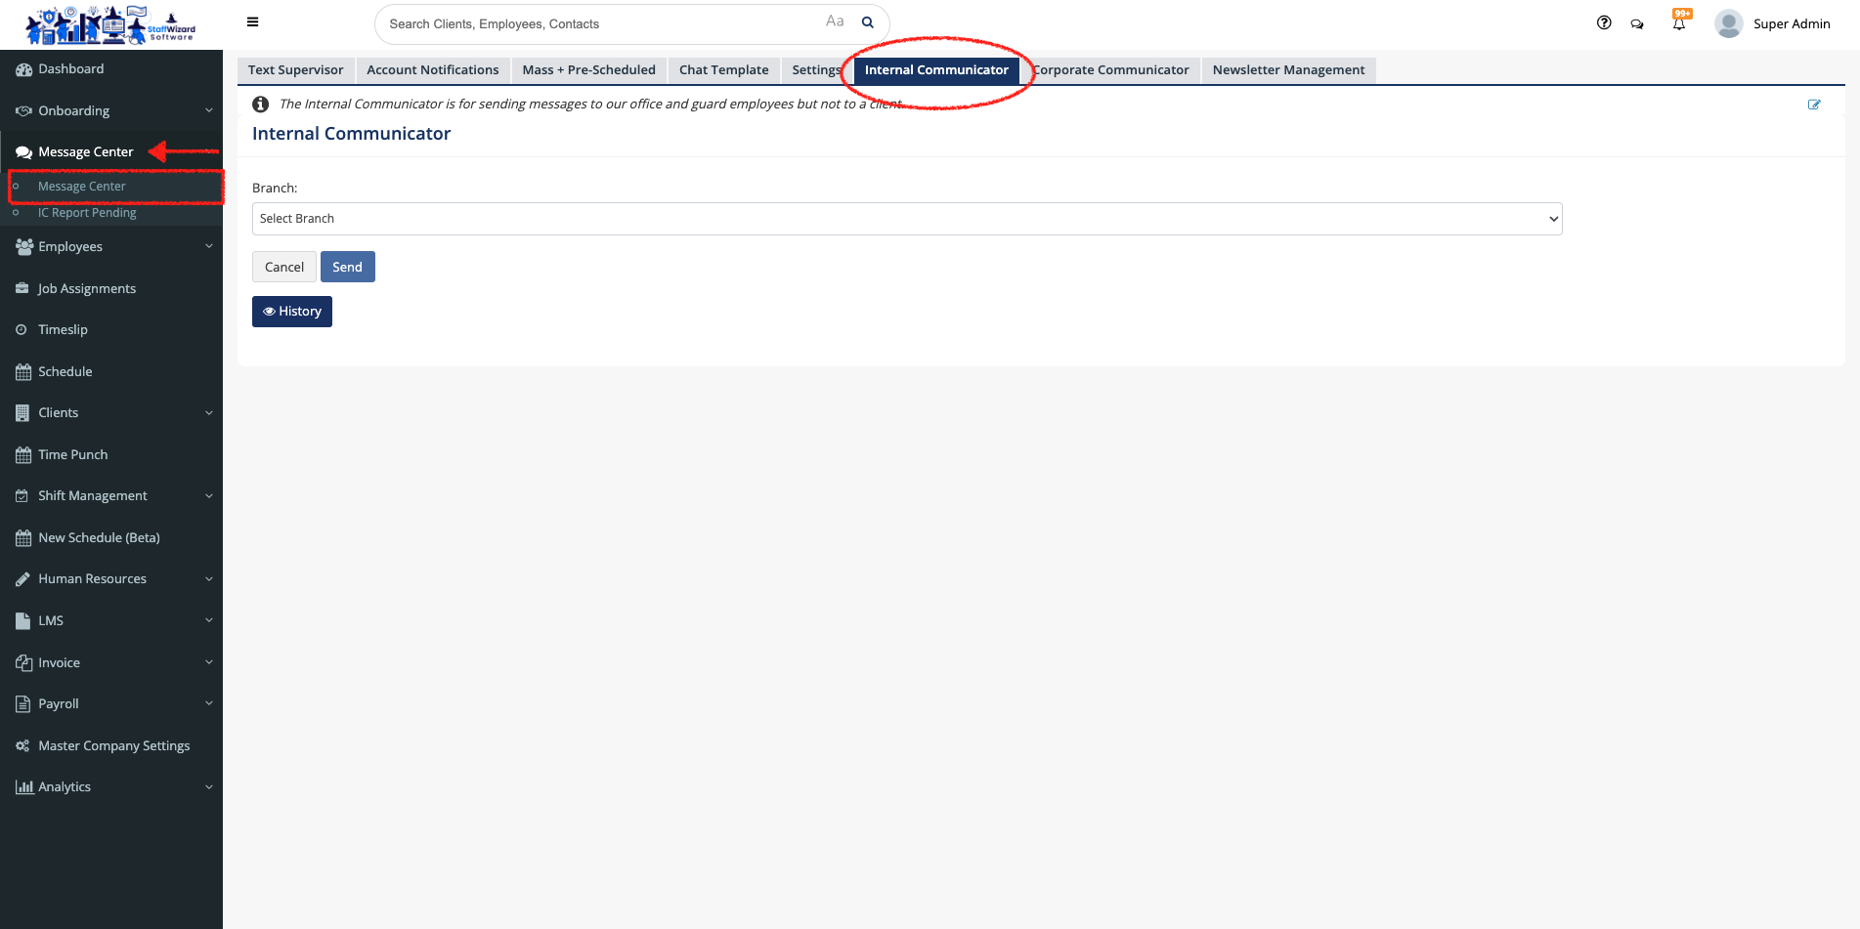Click the edit icon beside info banner
Viewport: 1860px width, 929px height.
(1814, 105)
